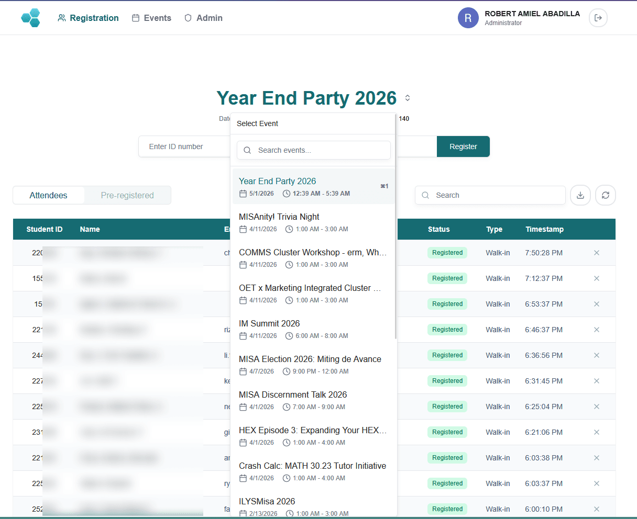Click clock icon beside 9:00 PM - 12:00 AM
The image size is (637, 519).
287,371
